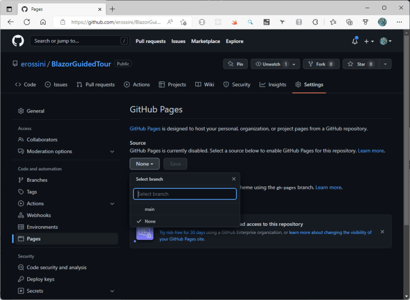Choose the None branch option
410x300 pixels.
[185, 221]
